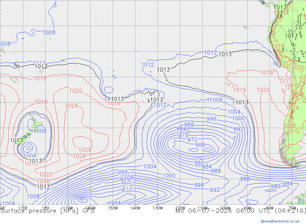Click the blue 972 label just above 968

tap(192, 140)
